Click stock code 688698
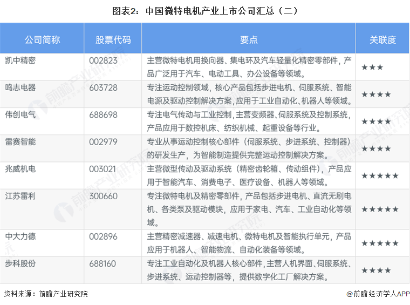410x305 pixels. pyautogui.click(x=103, y=115)
